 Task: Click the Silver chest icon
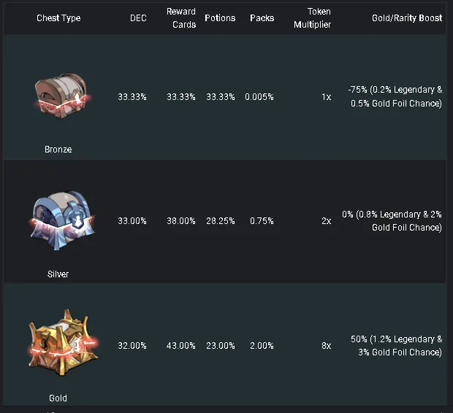pos(62,220)
